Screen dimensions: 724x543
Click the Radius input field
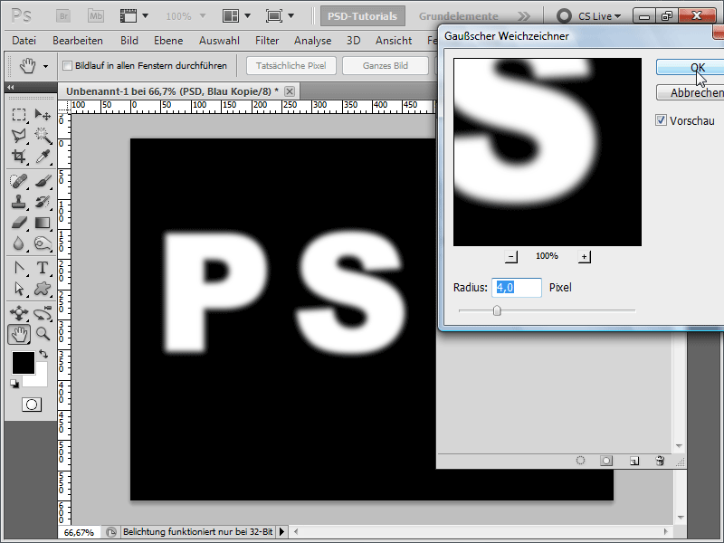(x=516, y=287)
